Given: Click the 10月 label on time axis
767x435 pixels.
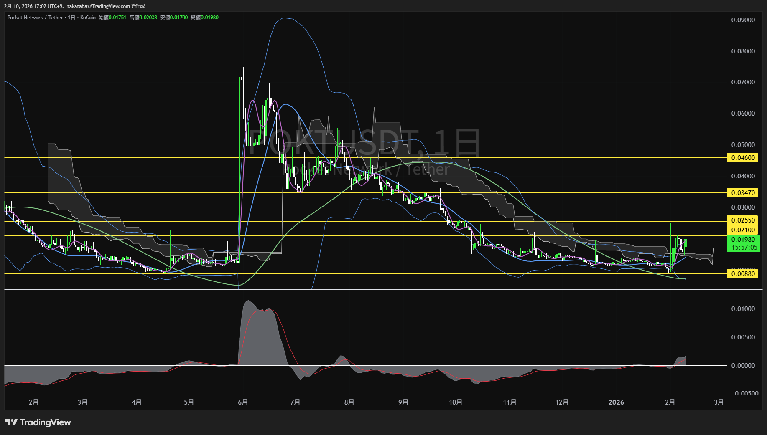Looking at the screenshot, I should coord(456,402).
